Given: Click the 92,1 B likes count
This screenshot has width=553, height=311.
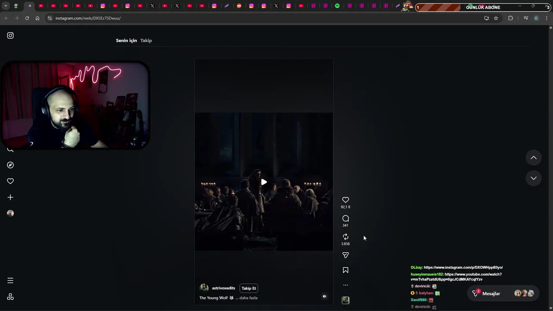Looking at the screenshot, I should point(346,207).
